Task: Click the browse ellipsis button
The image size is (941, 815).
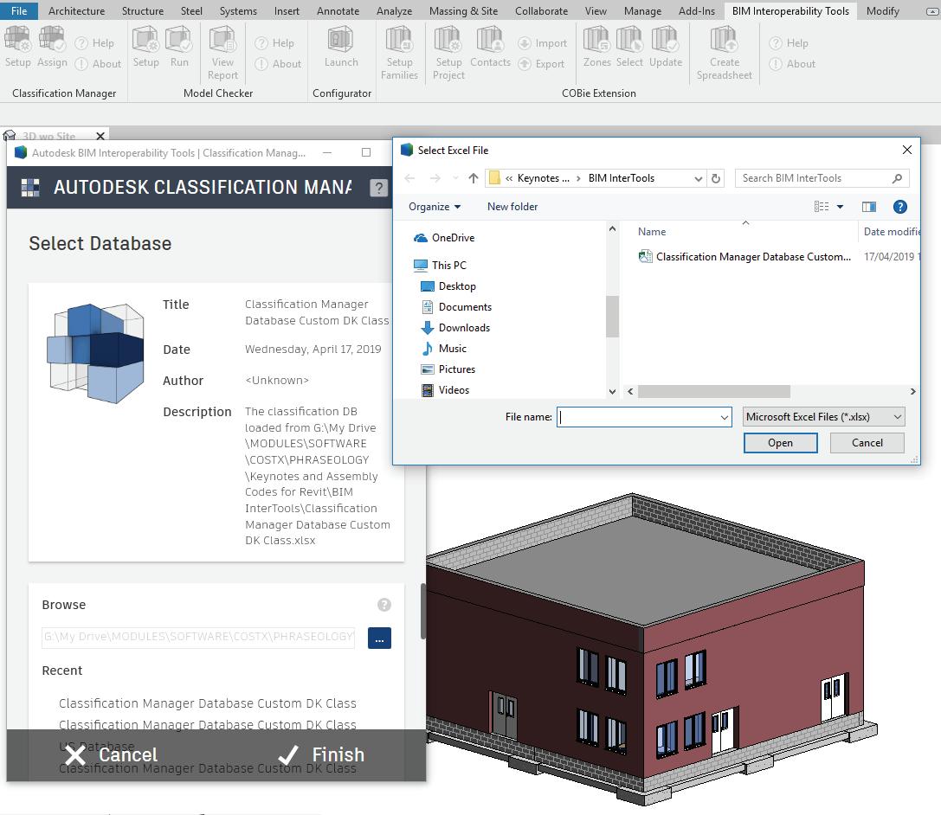Action: (379, 638)
